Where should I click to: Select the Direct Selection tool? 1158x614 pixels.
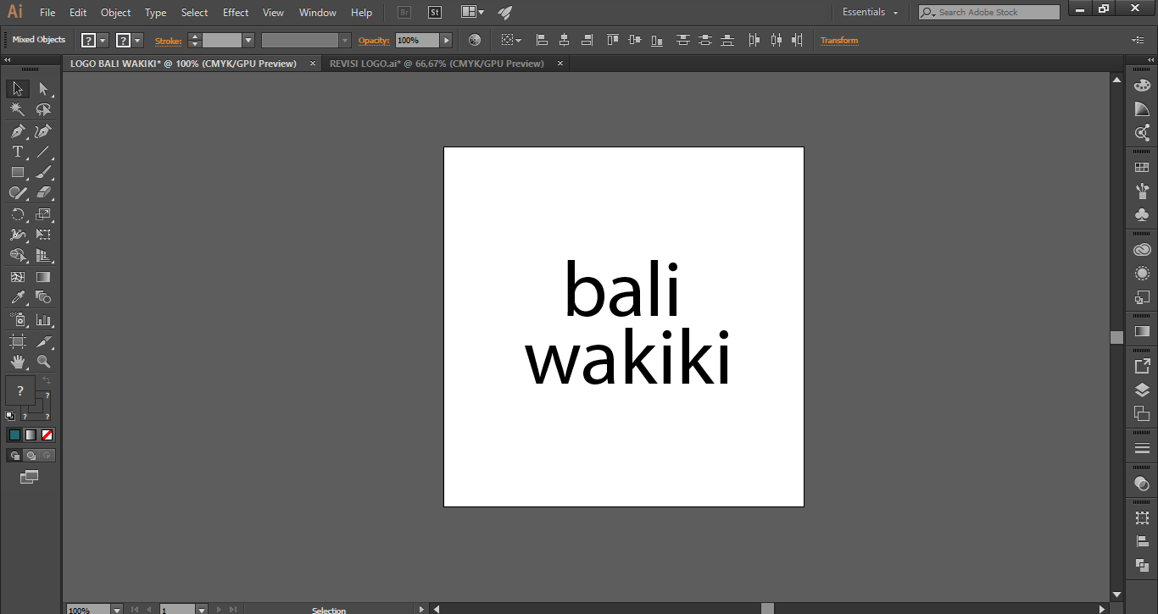tap(43, 89)
